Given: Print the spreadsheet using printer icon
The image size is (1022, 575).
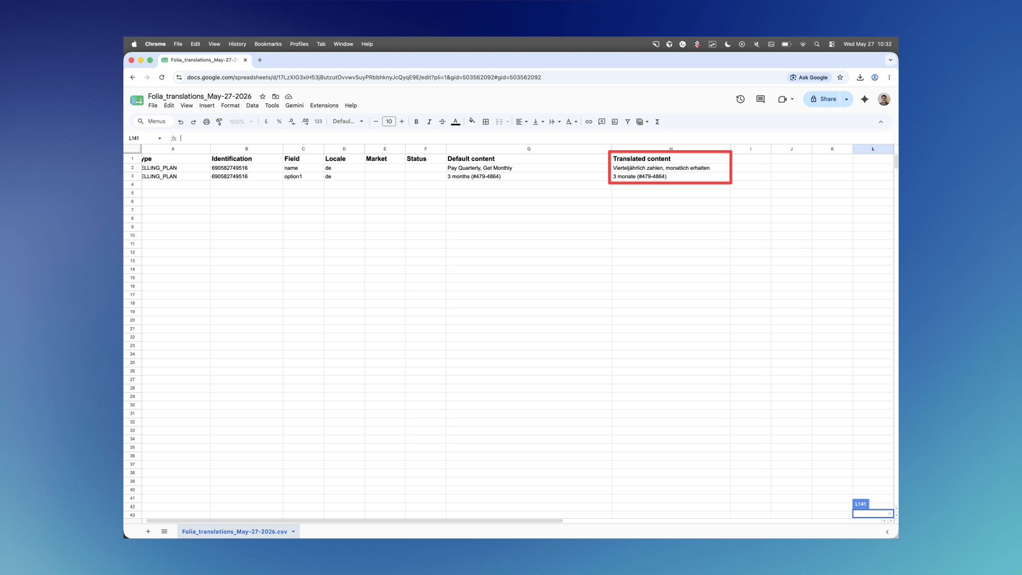Looking at the screenshot, I should [206, 121].
